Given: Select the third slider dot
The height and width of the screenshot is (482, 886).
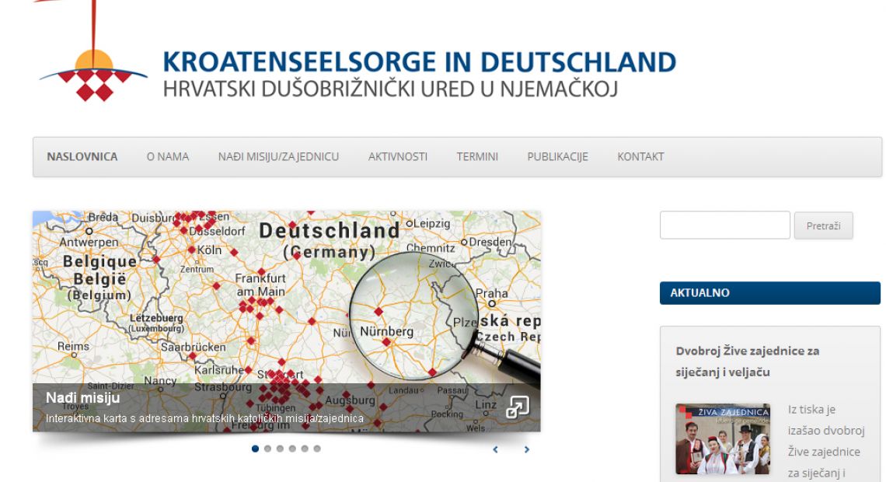Looking at the screenshot, I should point(281,449).
